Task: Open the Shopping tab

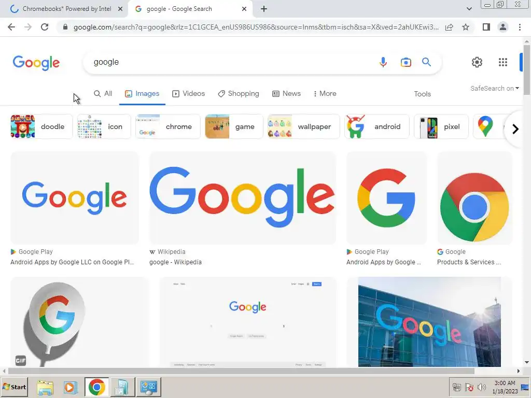Action: pos(239,94)
